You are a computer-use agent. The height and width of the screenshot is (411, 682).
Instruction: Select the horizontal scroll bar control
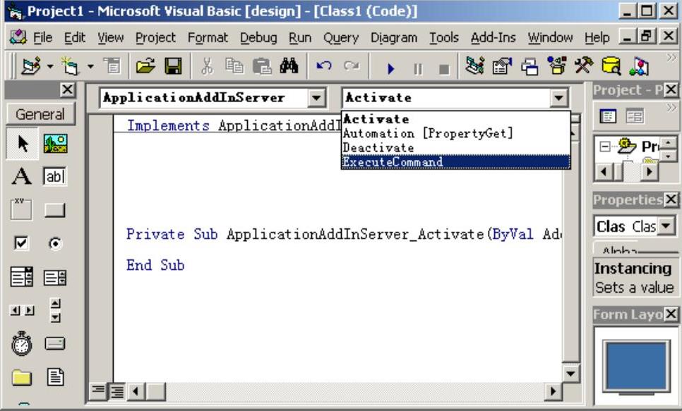22,310
